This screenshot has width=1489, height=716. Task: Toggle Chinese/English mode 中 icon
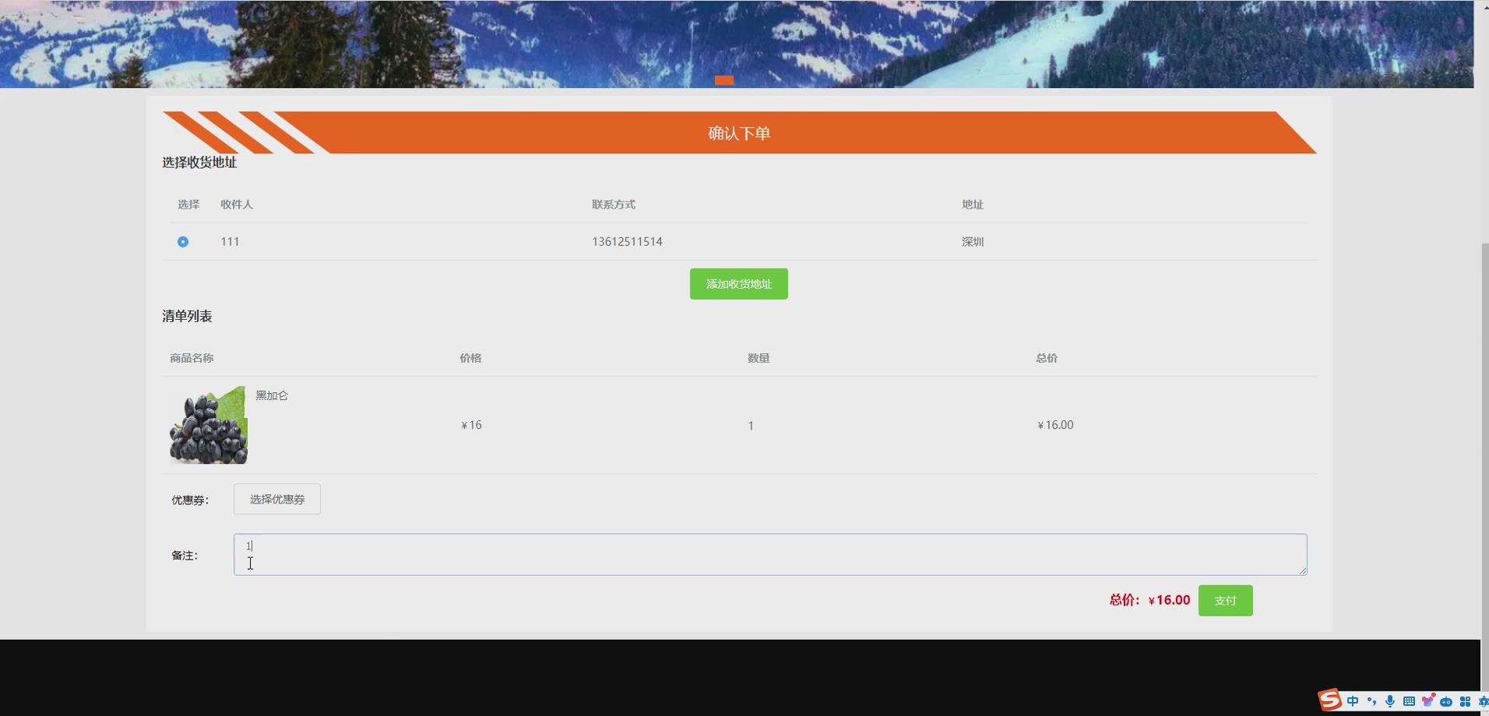point(1353,701)
